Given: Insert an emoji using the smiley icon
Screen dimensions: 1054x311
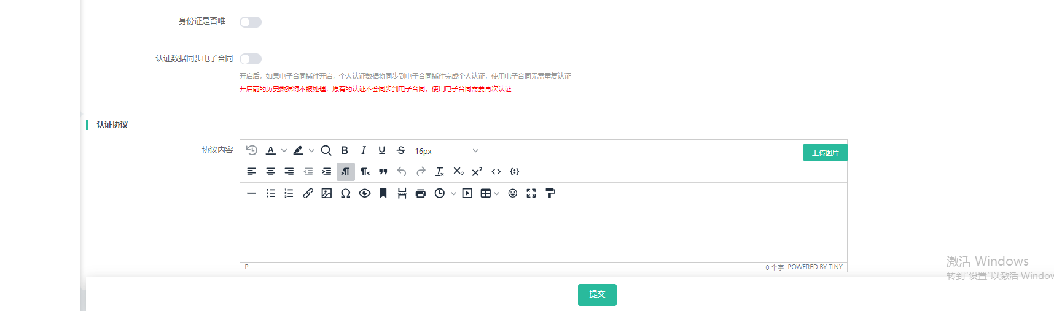Looking at the screenshot, I should pyautogui.click(x=513, y=193).
